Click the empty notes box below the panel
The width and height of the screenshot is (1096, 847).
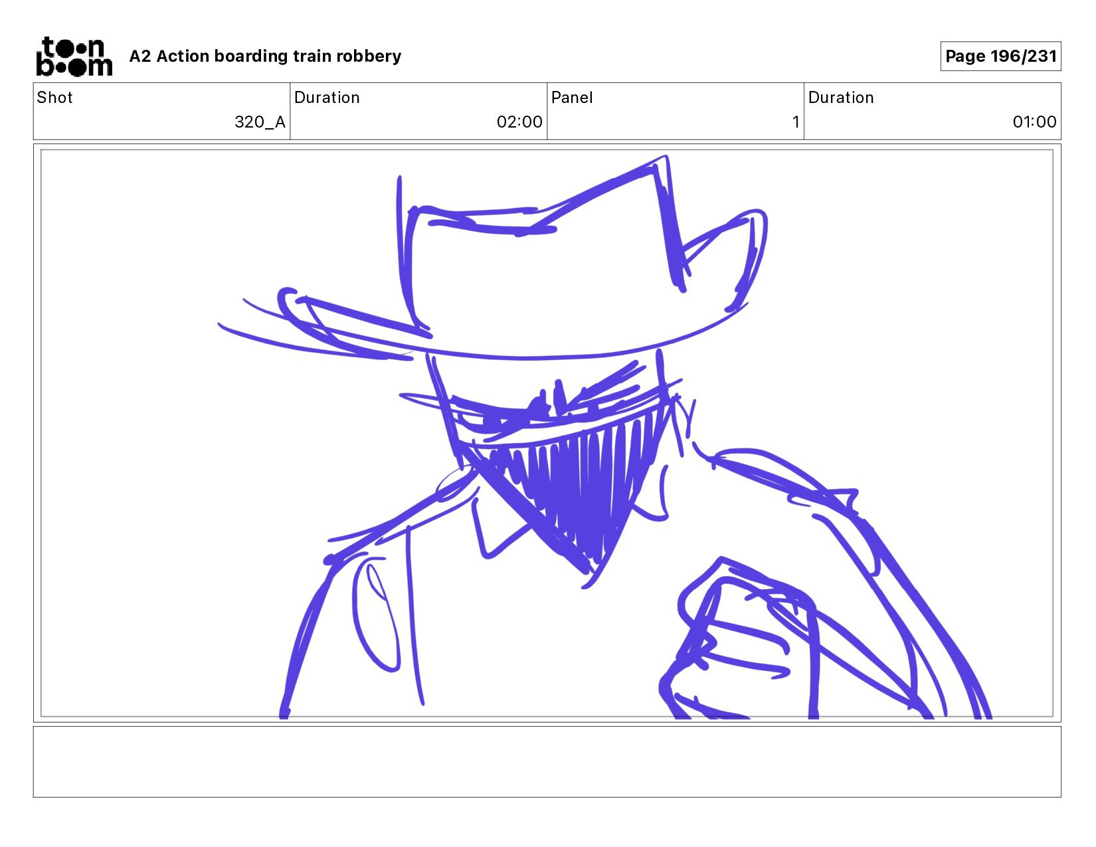coord(547,762)
